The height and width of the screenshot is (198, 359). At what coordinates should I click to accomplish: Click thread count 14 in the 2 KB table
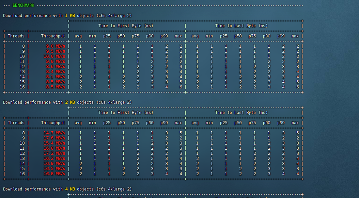pyautogui.click(x=22, y=164)
